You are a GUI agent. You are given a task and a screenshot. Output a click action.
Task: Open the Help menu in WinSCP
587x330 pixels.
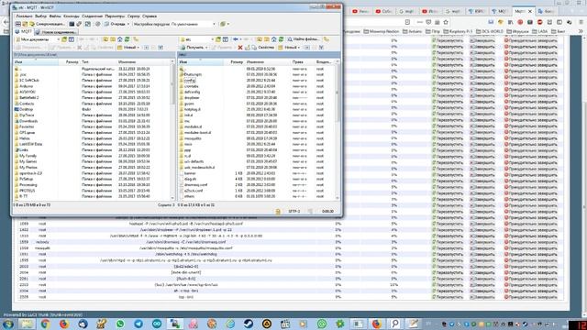pos(150,16)
